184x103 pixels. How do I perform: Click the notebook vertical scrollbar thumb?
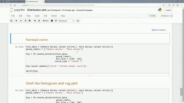181,92
